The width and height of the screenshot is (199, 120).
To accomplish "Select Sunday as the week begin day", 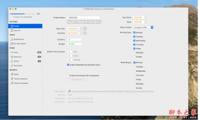I will 134,88.
